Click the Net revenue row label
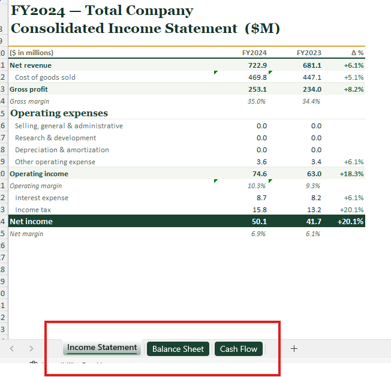The width and height of the screenshot is (391, 377). tap(31, 65)
